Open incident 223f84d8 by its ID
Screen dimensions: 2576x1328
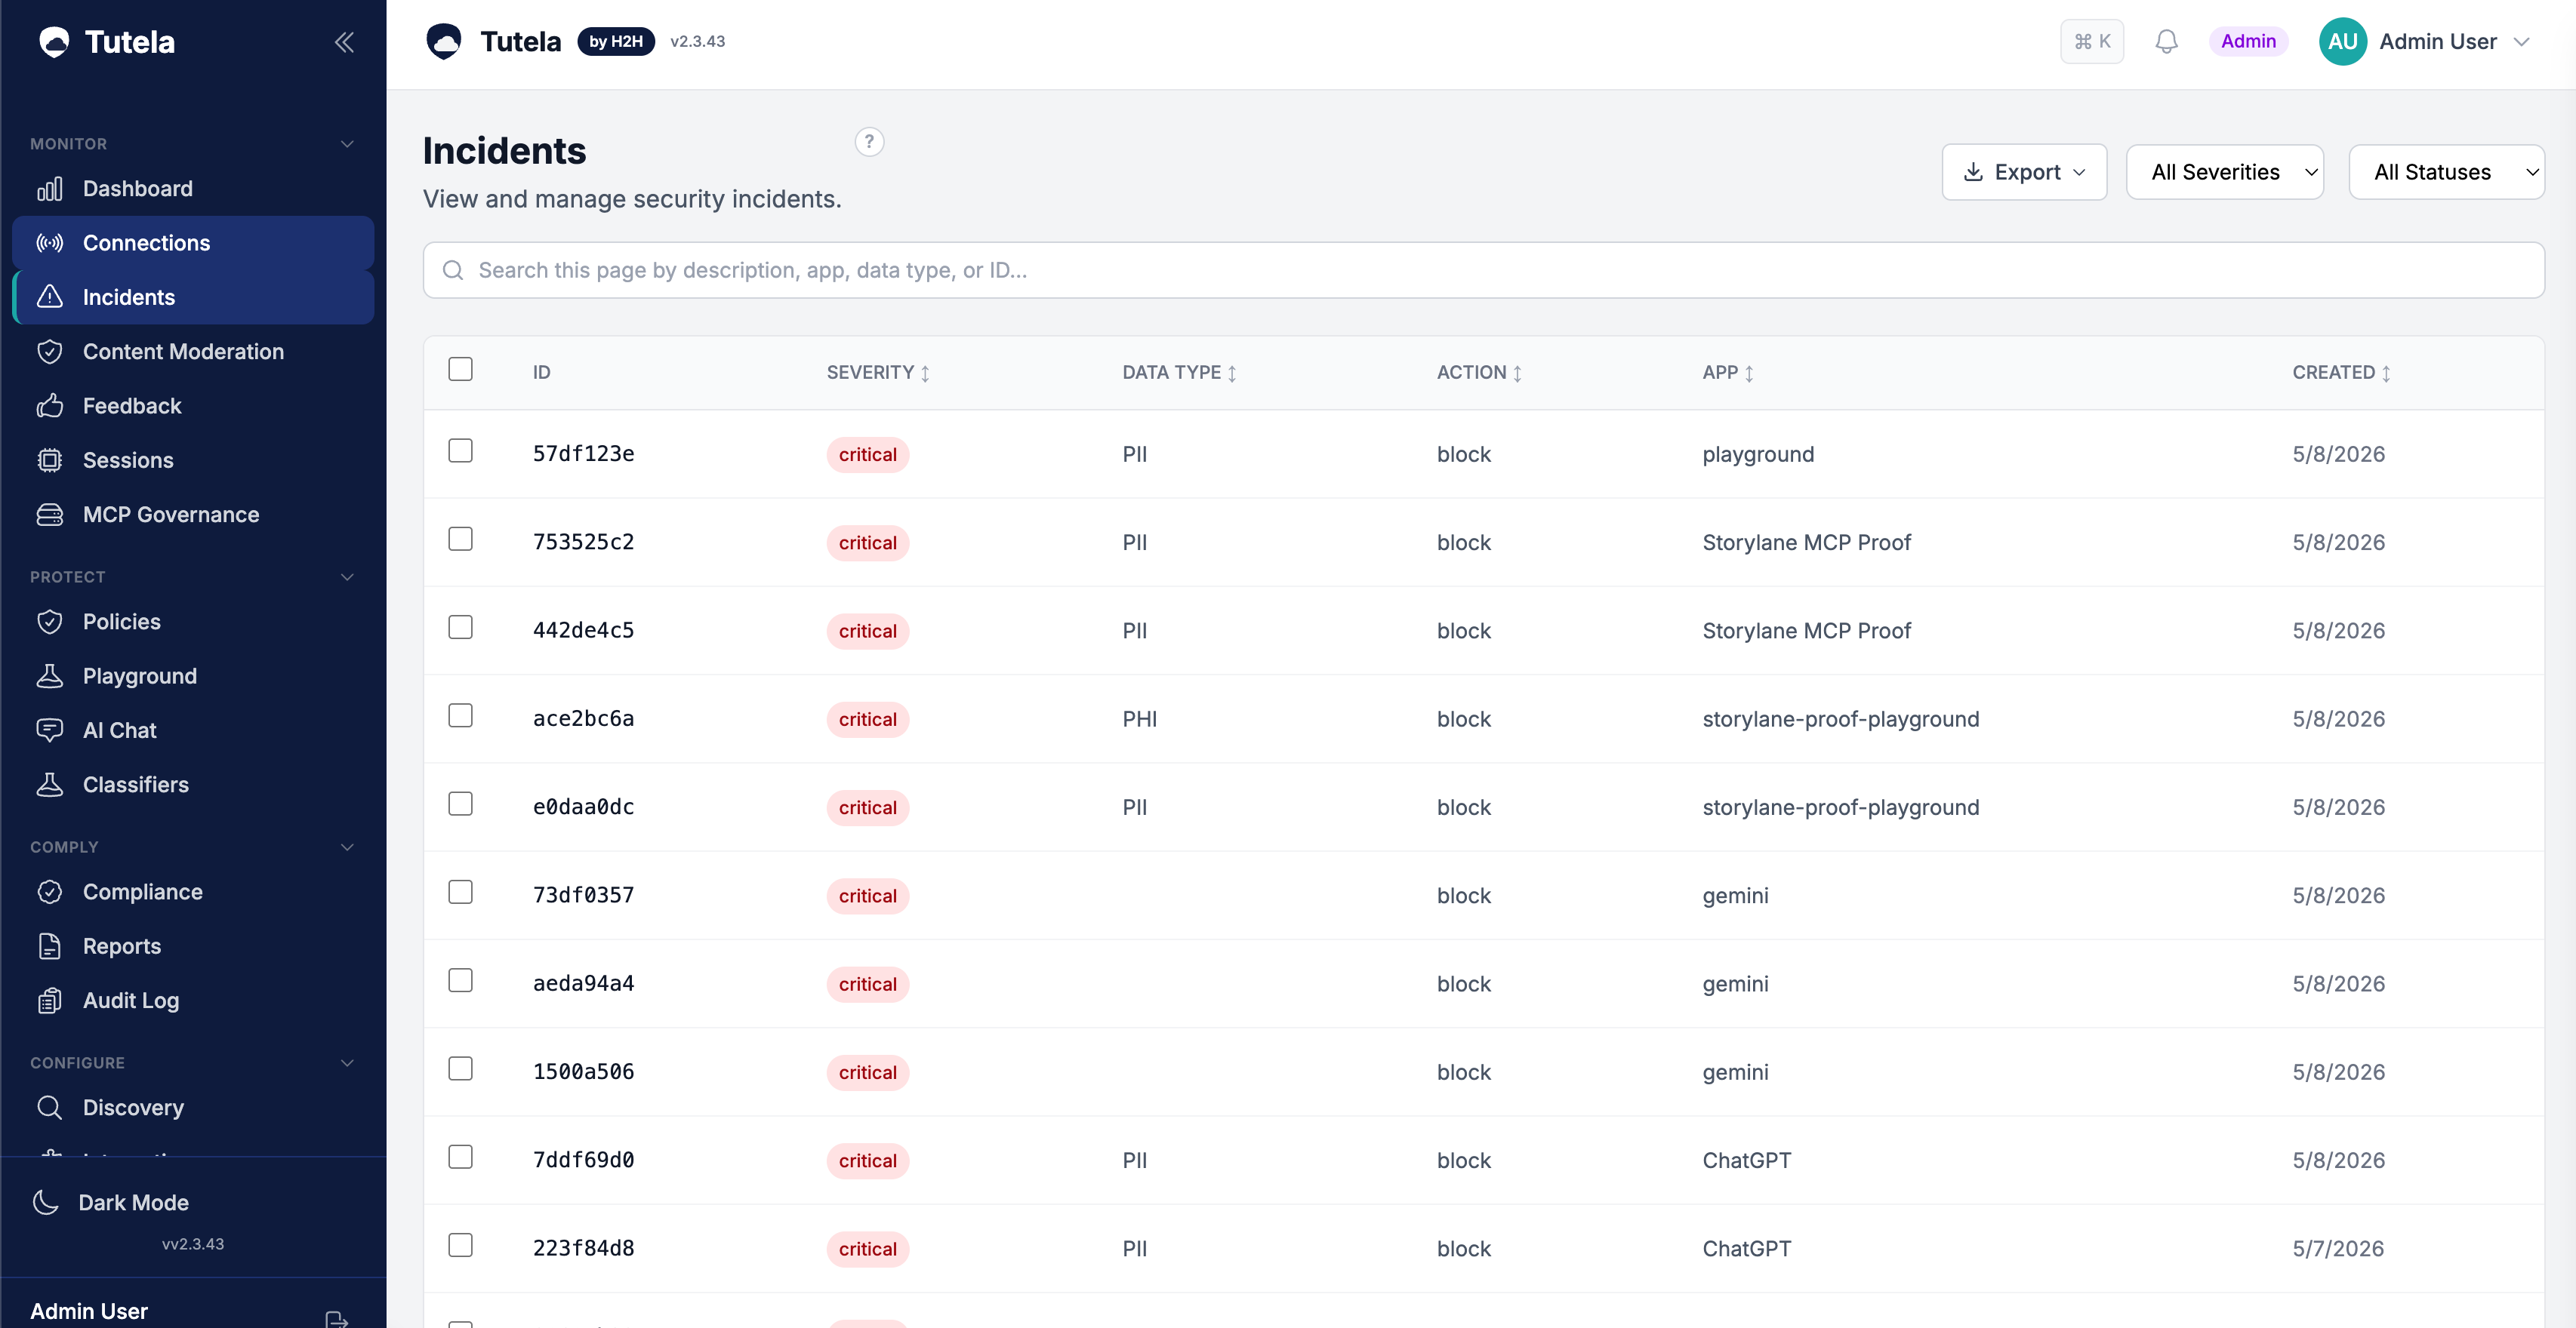pyautogui.click(x=583, y=1248)
